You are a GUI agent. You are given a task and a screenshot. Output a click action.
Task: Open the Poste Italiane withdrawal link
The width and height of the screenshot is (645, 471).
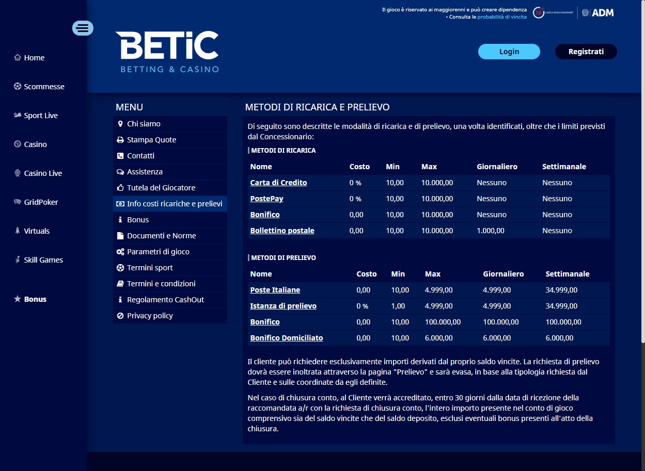[275, 290]
